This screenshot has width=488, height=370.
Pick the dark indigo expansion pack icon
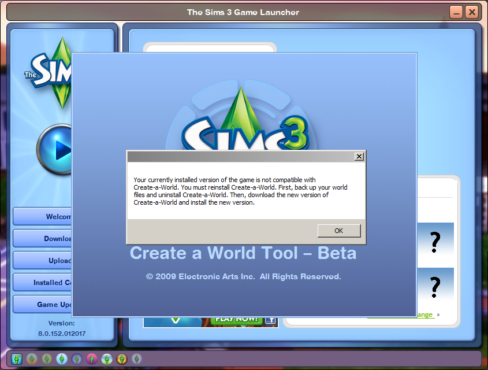tap(77, 359)
